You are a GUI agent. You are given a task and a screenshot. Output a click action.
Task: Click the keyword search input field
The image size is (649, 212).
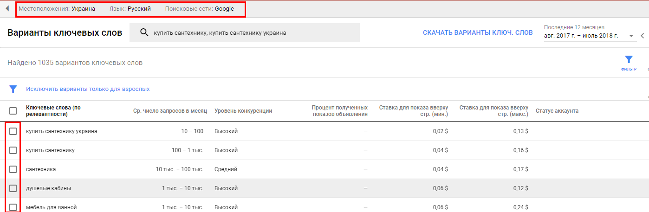245,32
